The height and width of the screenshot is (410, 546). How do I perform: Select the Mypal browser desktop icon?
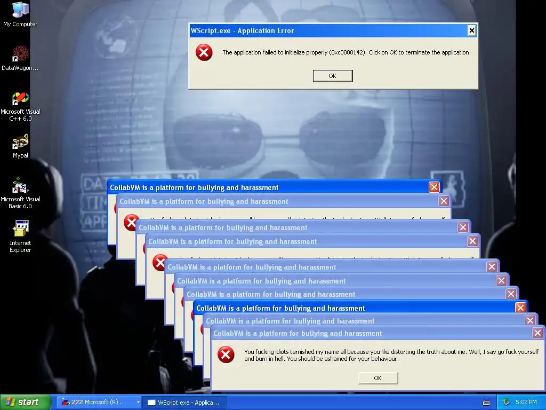pos(20,146)
